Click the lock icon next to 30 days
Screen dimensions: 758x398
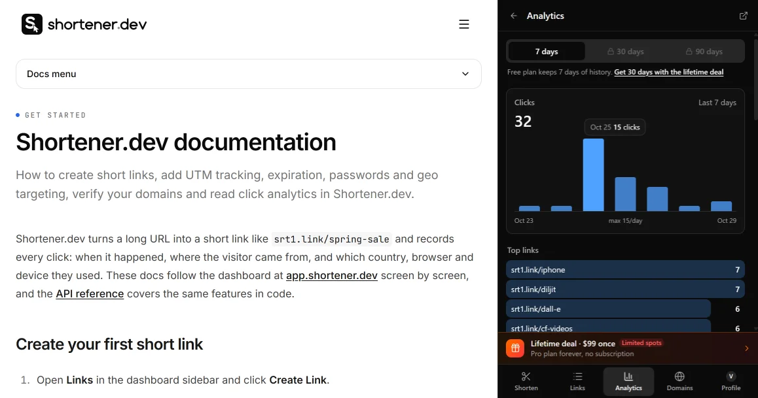[x=611, y=52]
